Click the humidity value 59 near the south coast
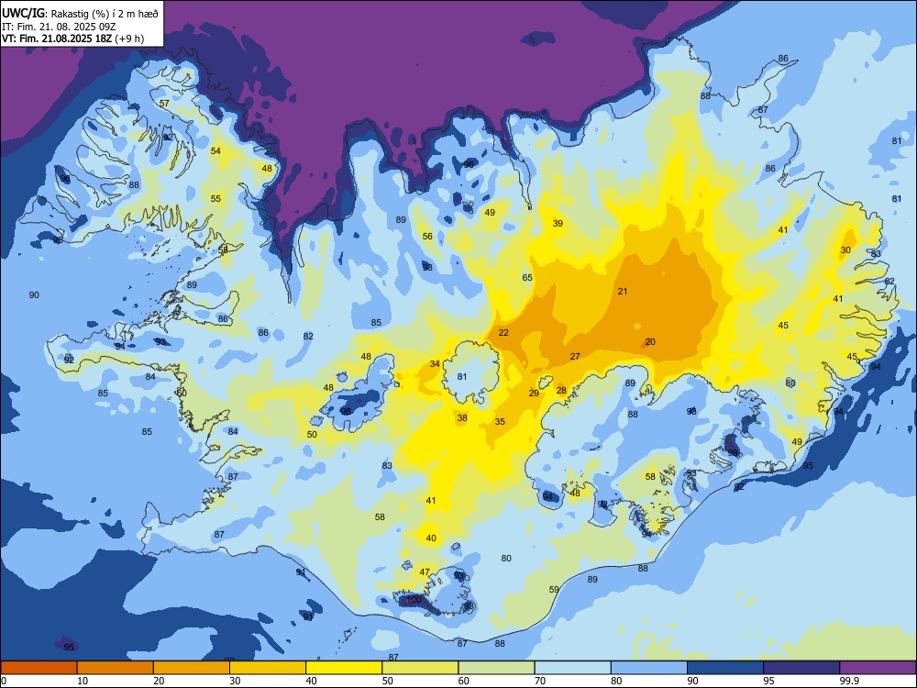Viewport: 917px width, 688px height. coord(555,589)
